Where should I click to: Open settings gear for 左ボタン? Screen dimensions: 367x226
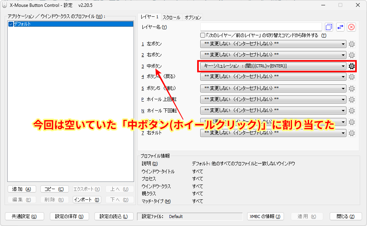(351, 44)
